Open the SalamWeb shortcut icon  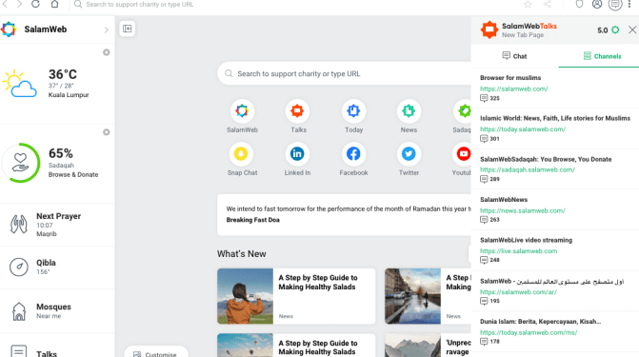pyautogui.click(x=242, y=110)
